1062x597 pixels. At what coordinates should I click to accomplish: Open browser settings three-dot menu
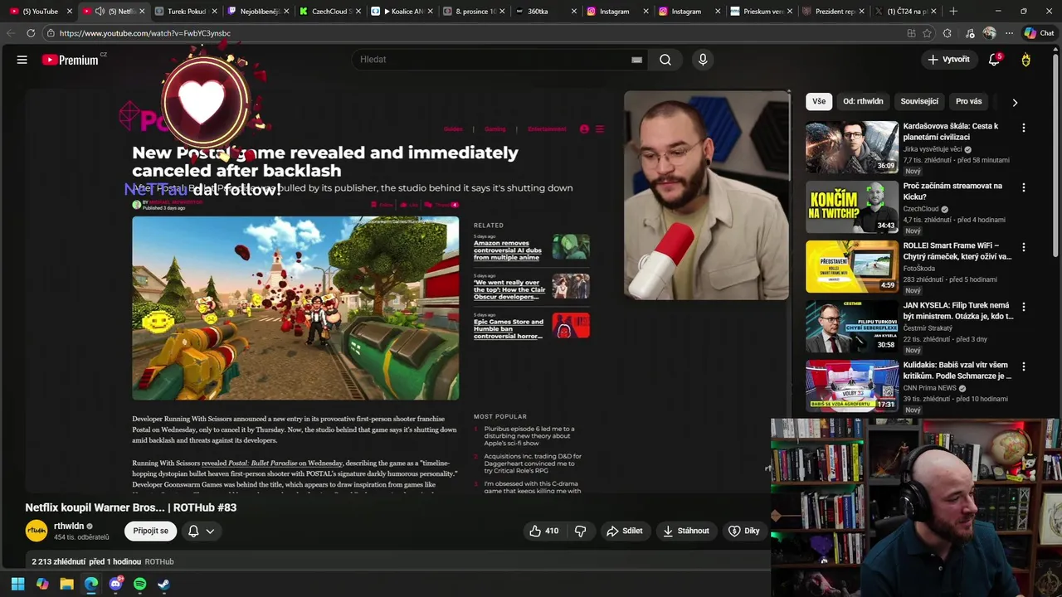click(x=1009, y=33)
